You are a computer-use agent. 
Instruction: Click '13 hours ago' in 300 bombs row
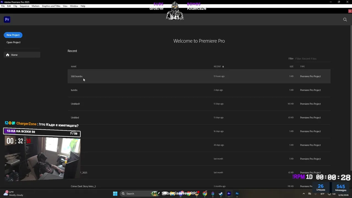pyautogui.click(x=219, y=76)
